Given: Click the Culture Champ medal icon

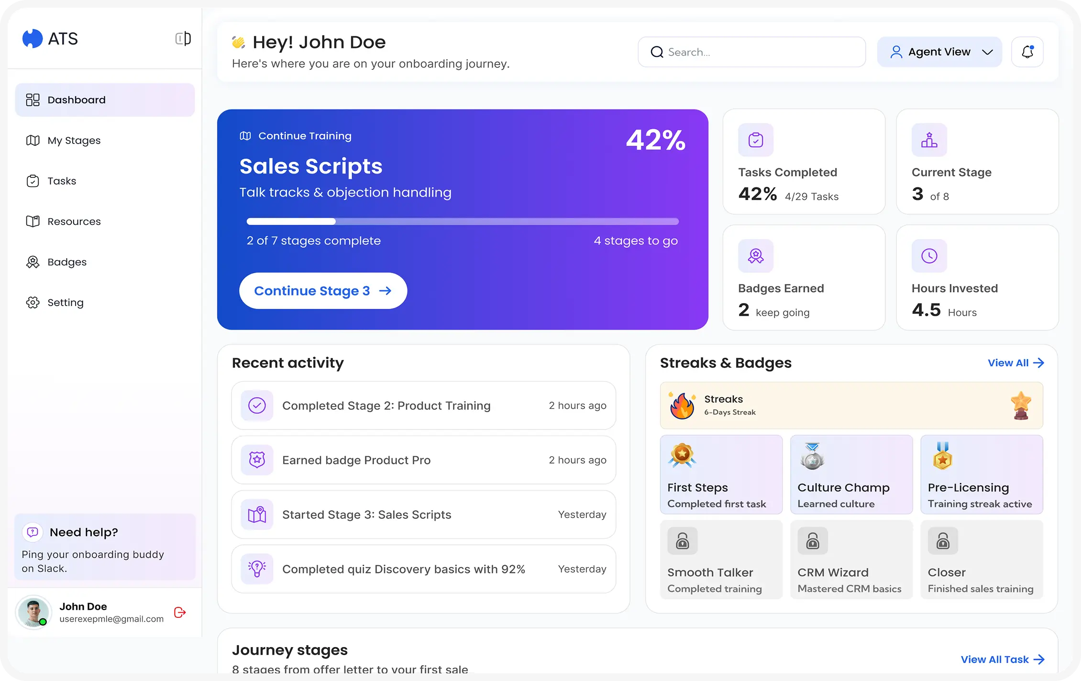Looking at the screenshot, I should tap(812, 455).
